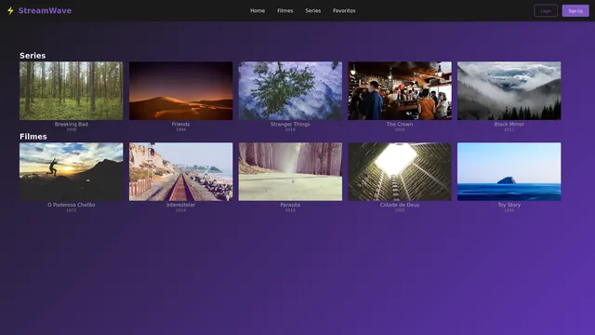Click the Cidade de Deus title text

(400, 205)
